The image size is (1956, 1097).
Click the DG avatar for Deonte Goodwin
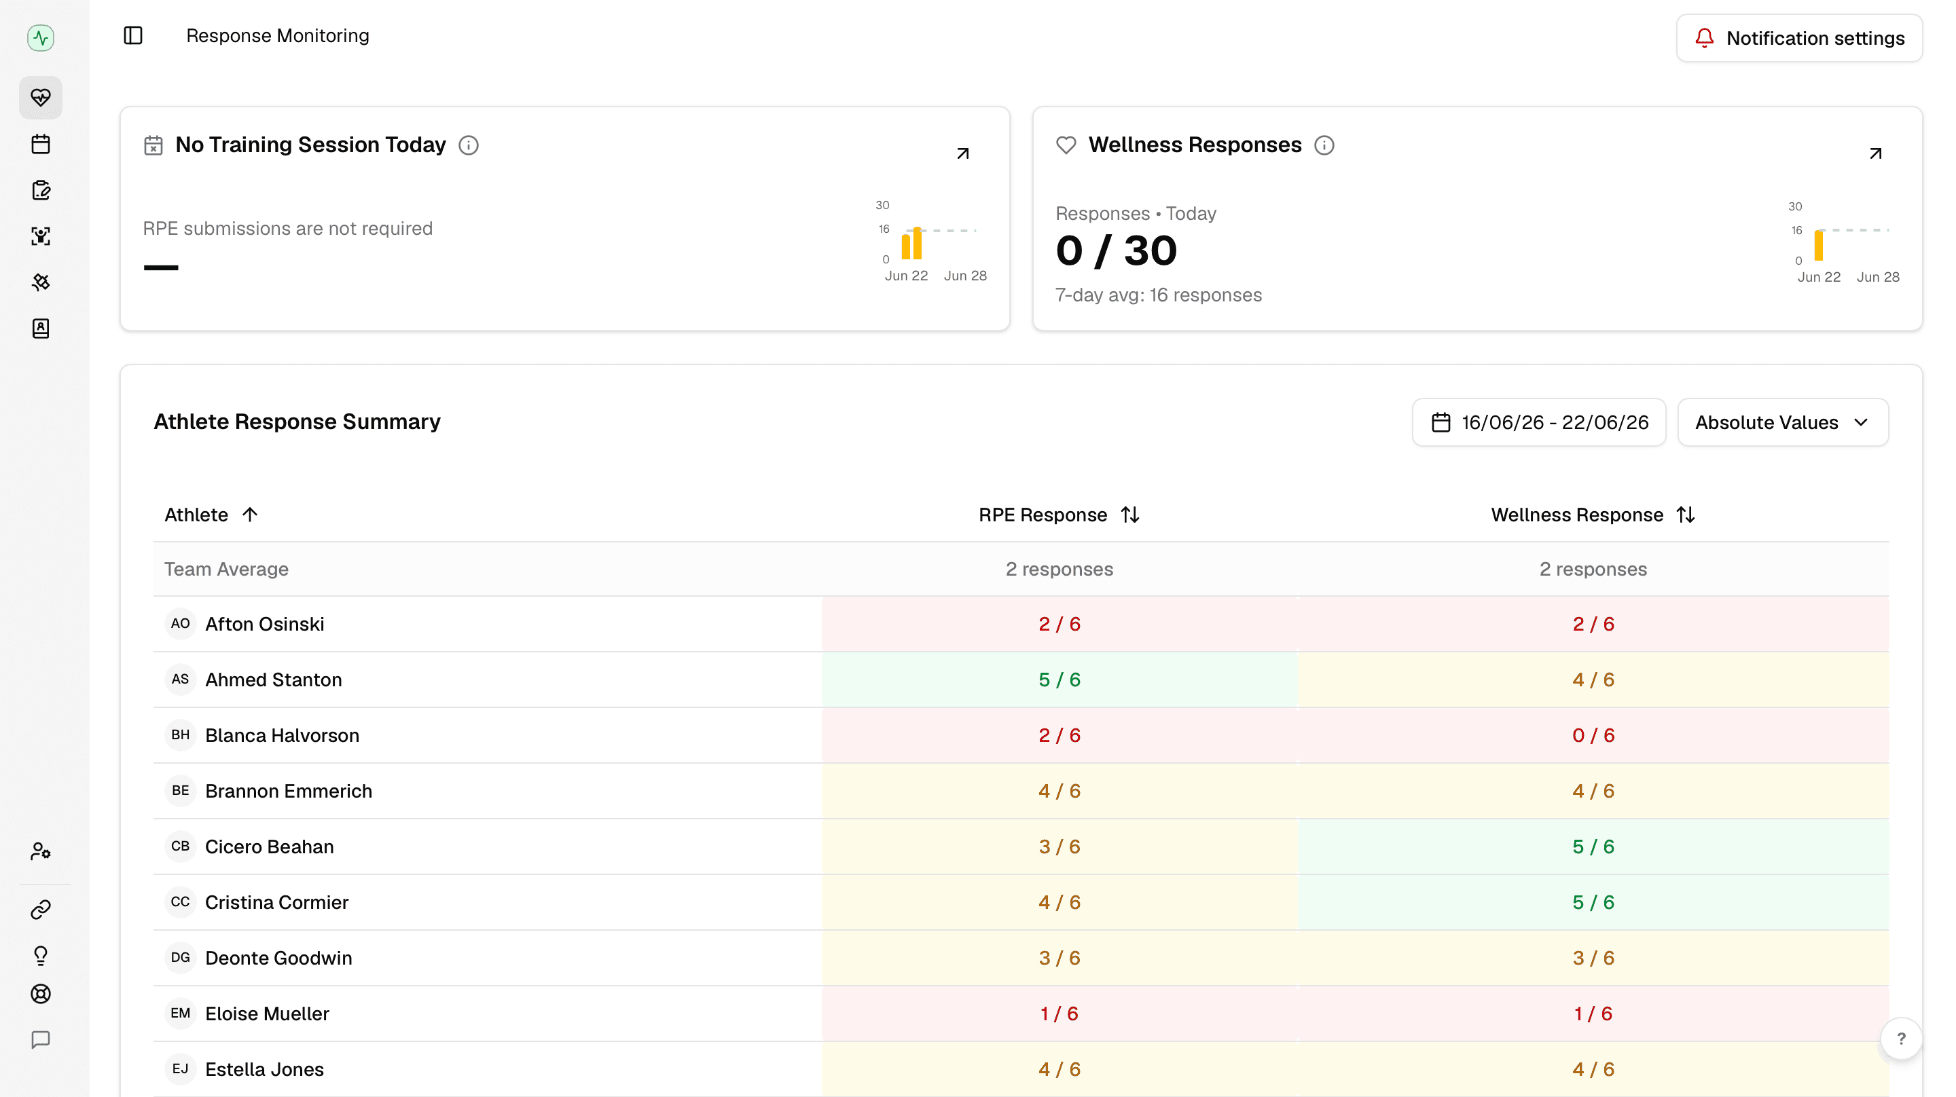point(180,957)
